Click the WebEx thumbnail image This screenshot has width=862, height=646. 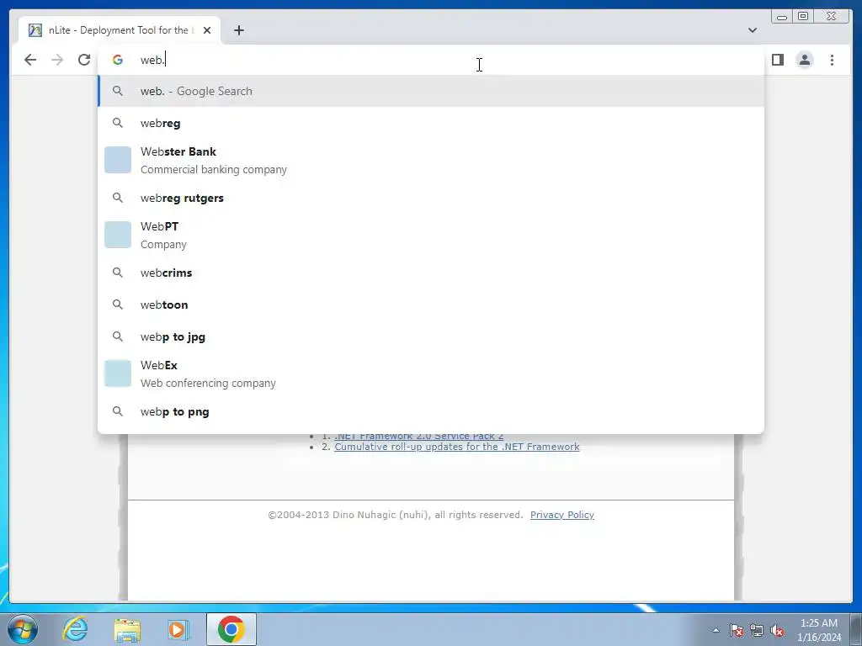(x=118, y=373)
